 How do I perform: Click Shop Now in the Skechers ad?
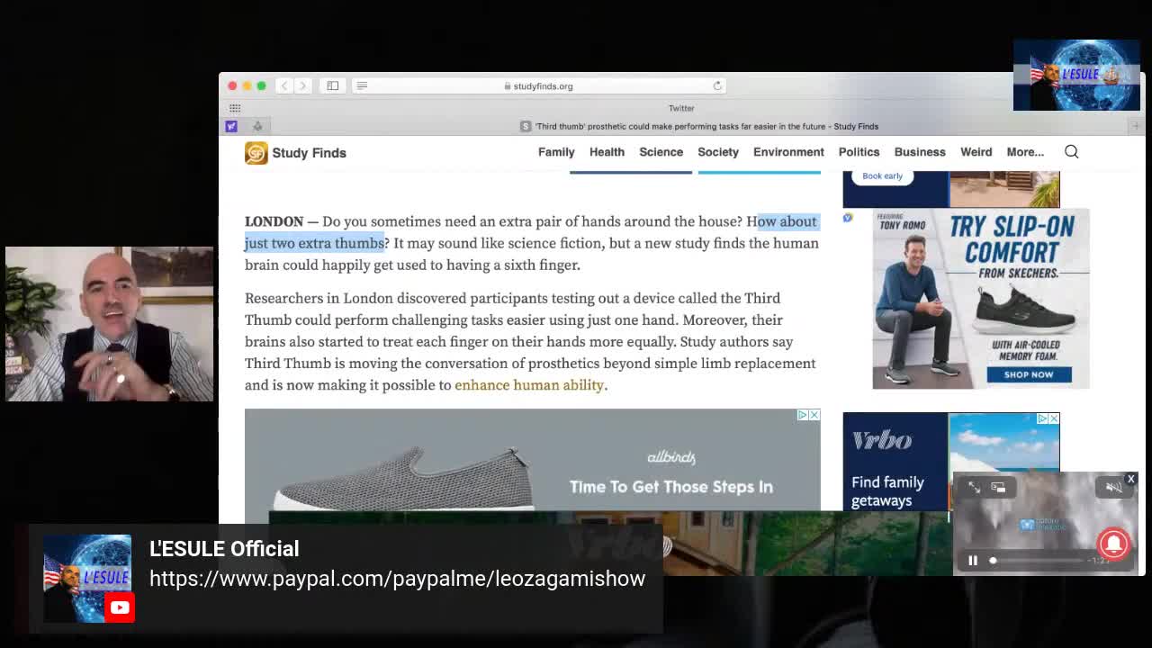(x=1028, y=374)
